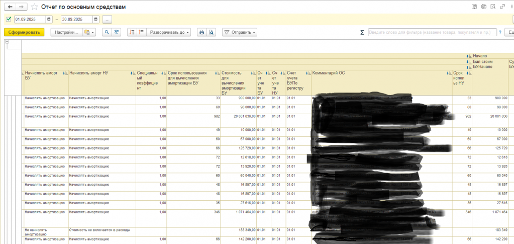Sort by Срок использования для вычисления column arrow
The width and height of the screenshot is (514, 244).
[x=218, y=73]
